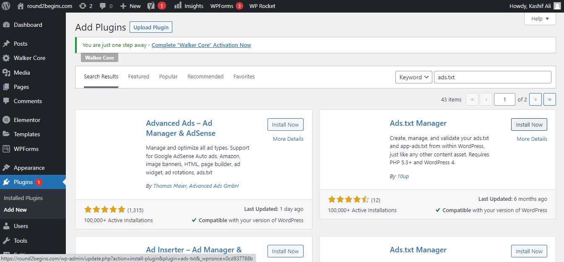
Task: Click the Media icon in the sidebar
Action: (6, 73)
